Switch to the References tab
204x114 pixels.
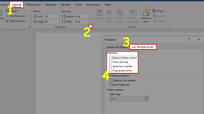tap(33, 5)
